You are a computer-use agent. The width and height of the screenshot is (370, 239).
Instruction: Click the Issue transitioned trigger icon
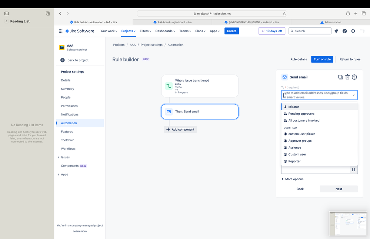(169, 86)
